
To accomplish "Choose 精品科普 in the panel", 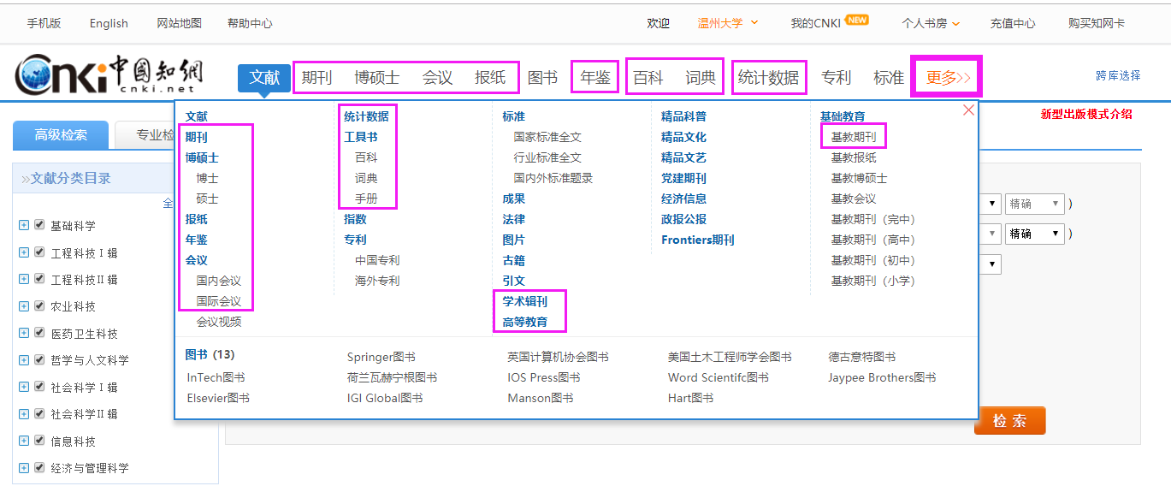I will coord(683,116).
